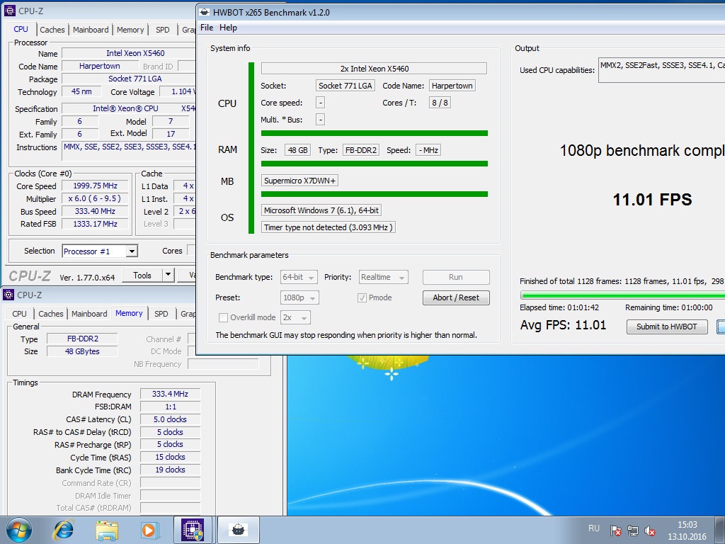Image resolution: width=725 pixels, height=544 pixels.
Task: Click the FSB:DRAM 1:1 value
Action: [170, 407]
